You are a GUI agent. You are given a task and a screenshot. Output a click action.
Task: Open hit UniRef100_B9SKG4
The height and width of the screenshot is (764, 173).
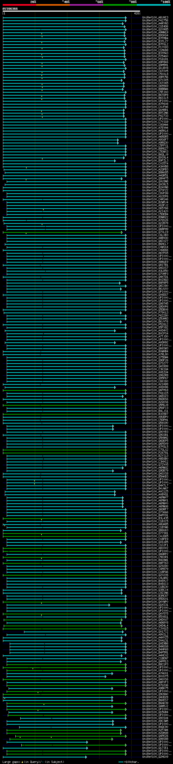click(155, 35)
